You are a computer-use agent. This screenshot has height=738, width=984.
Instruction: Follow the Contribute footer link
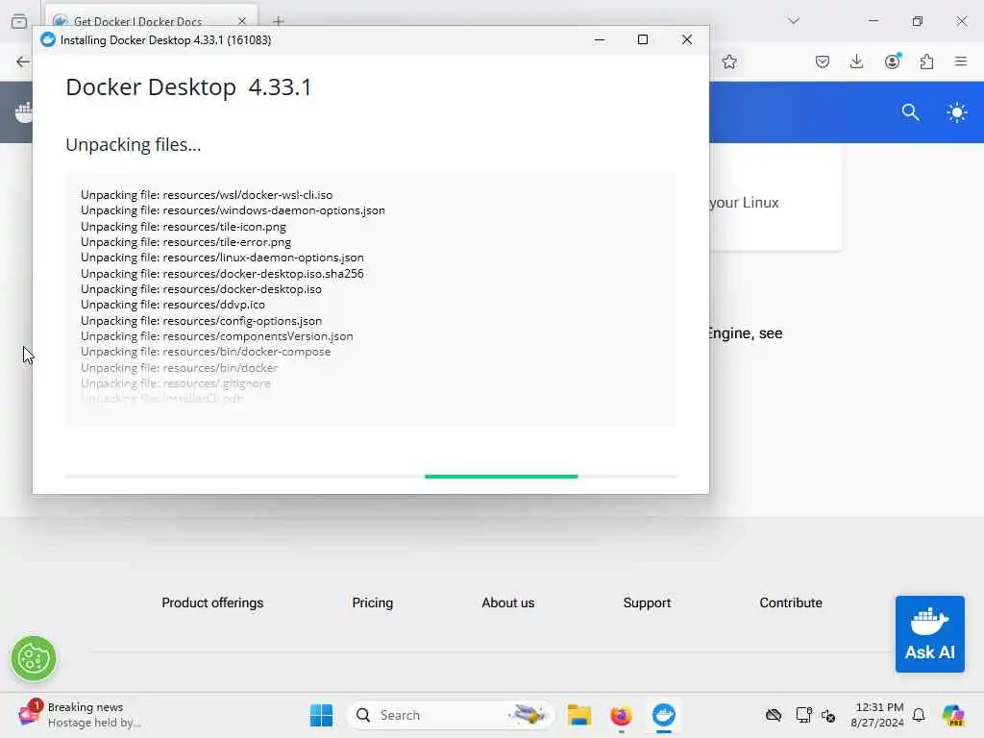[790, 603]
